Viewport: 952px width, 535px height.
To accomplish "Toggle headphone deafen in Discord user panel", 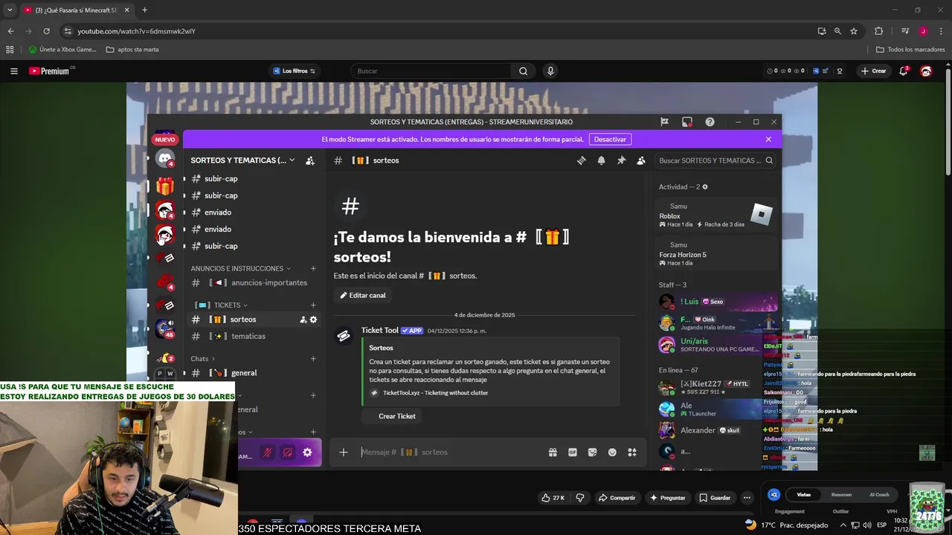I will (x=287, y=452).
